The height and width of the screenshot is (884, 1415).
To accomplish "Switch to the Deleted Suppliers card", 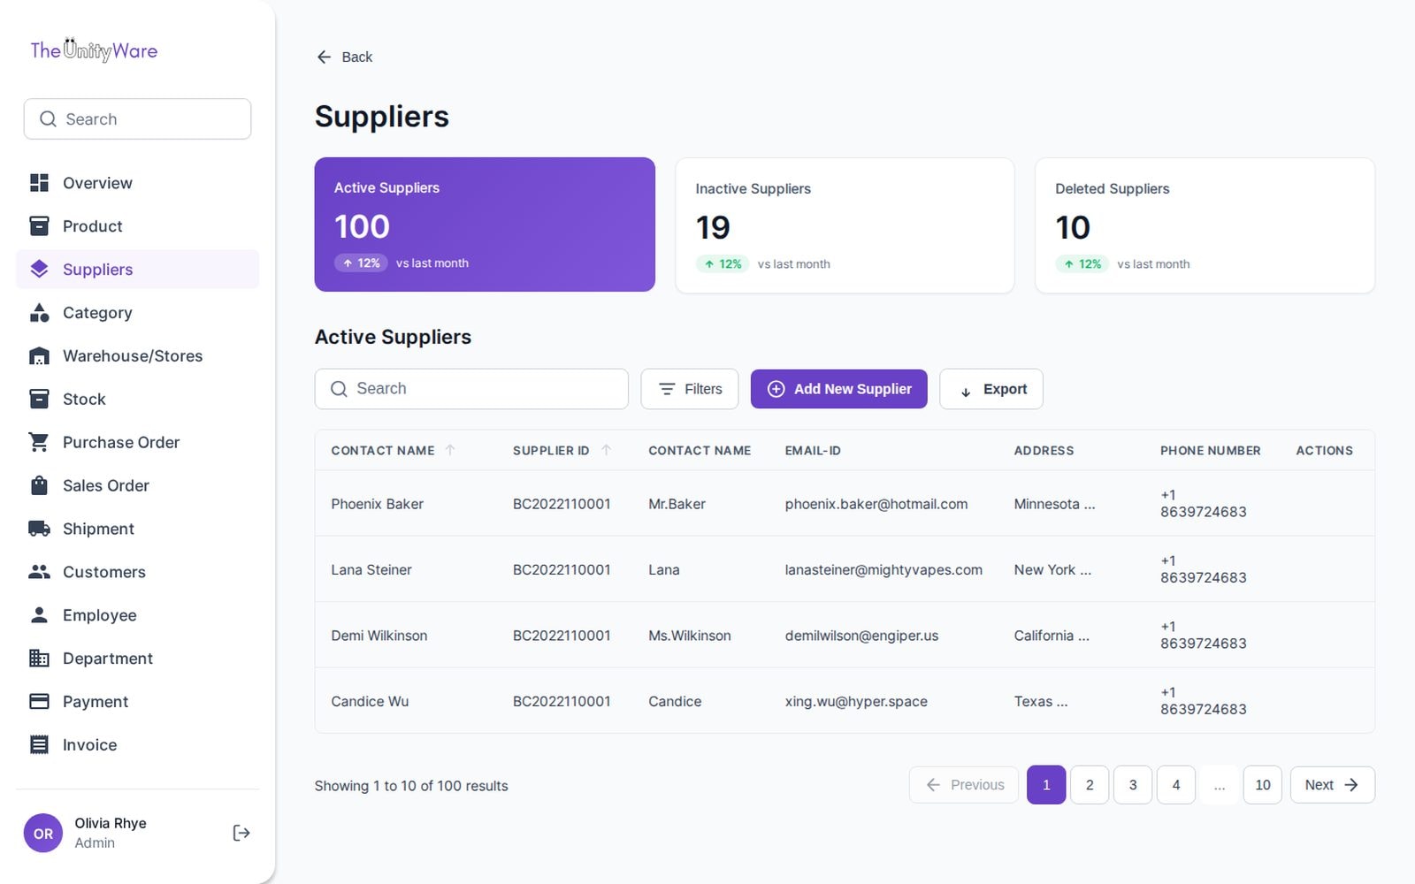I will 1205,225.
